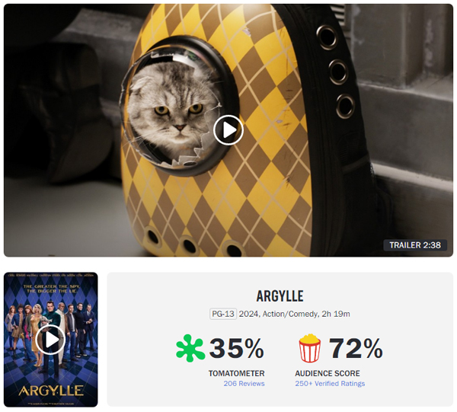The height and width of the screenshot is (412, 457).
Task: Click the 72% audience score
Action: point(356,348)
